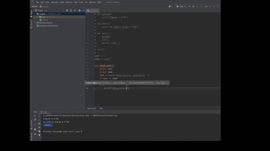The height and width of the screenshot is (151, 270).
Task: Click the Run panel title label
Action: [35, 112]
